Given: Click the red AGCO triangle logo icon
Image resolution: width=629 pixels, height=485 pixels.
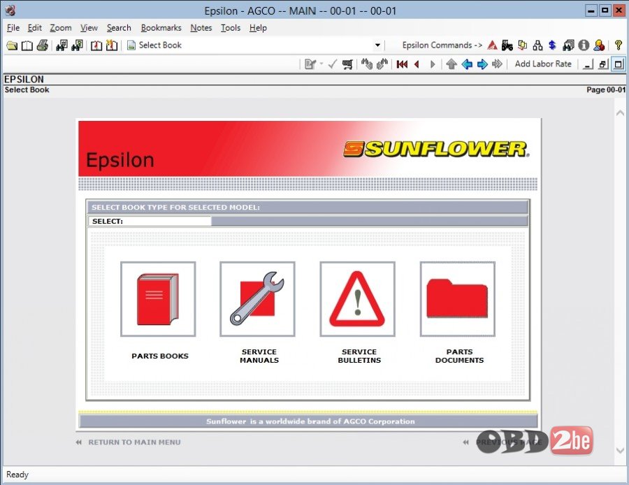Looking at the screenshot, I should pos(492,45).
